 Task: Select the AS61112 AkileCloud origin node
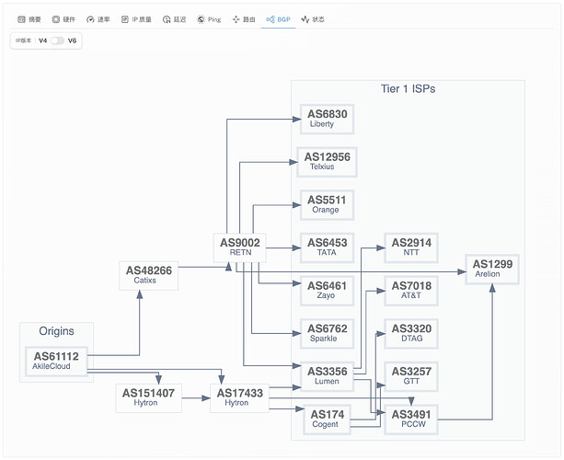point(56,361)
